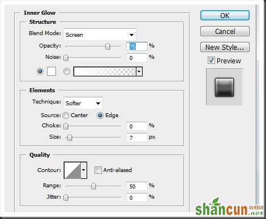Click the Choke value field

(x=137, y=126)
